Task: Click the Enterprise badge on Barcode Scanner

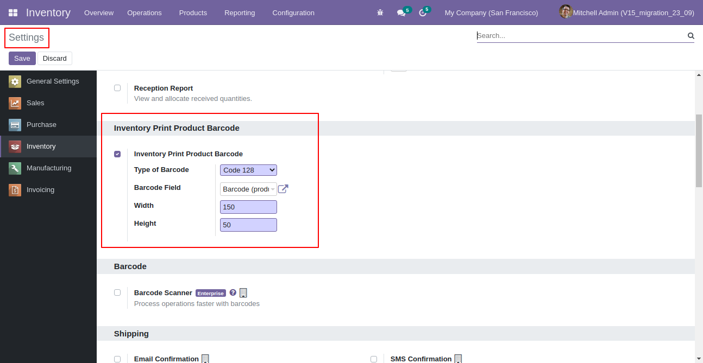Action: pos(210,293)
